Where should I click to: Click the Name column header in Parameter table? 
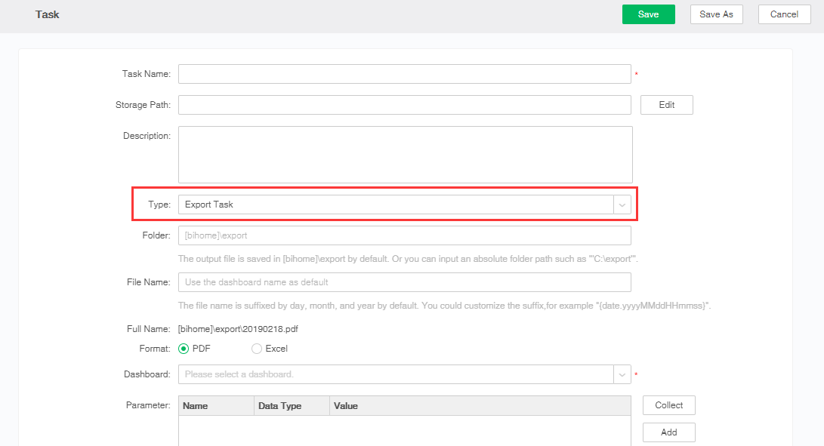pos(216,406)
